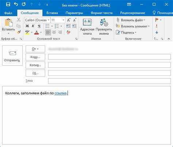Image resolution: width=173 pixels, height=147 pixels.
Task: Open the От sender dropdown button
Action: click(35, 49)
